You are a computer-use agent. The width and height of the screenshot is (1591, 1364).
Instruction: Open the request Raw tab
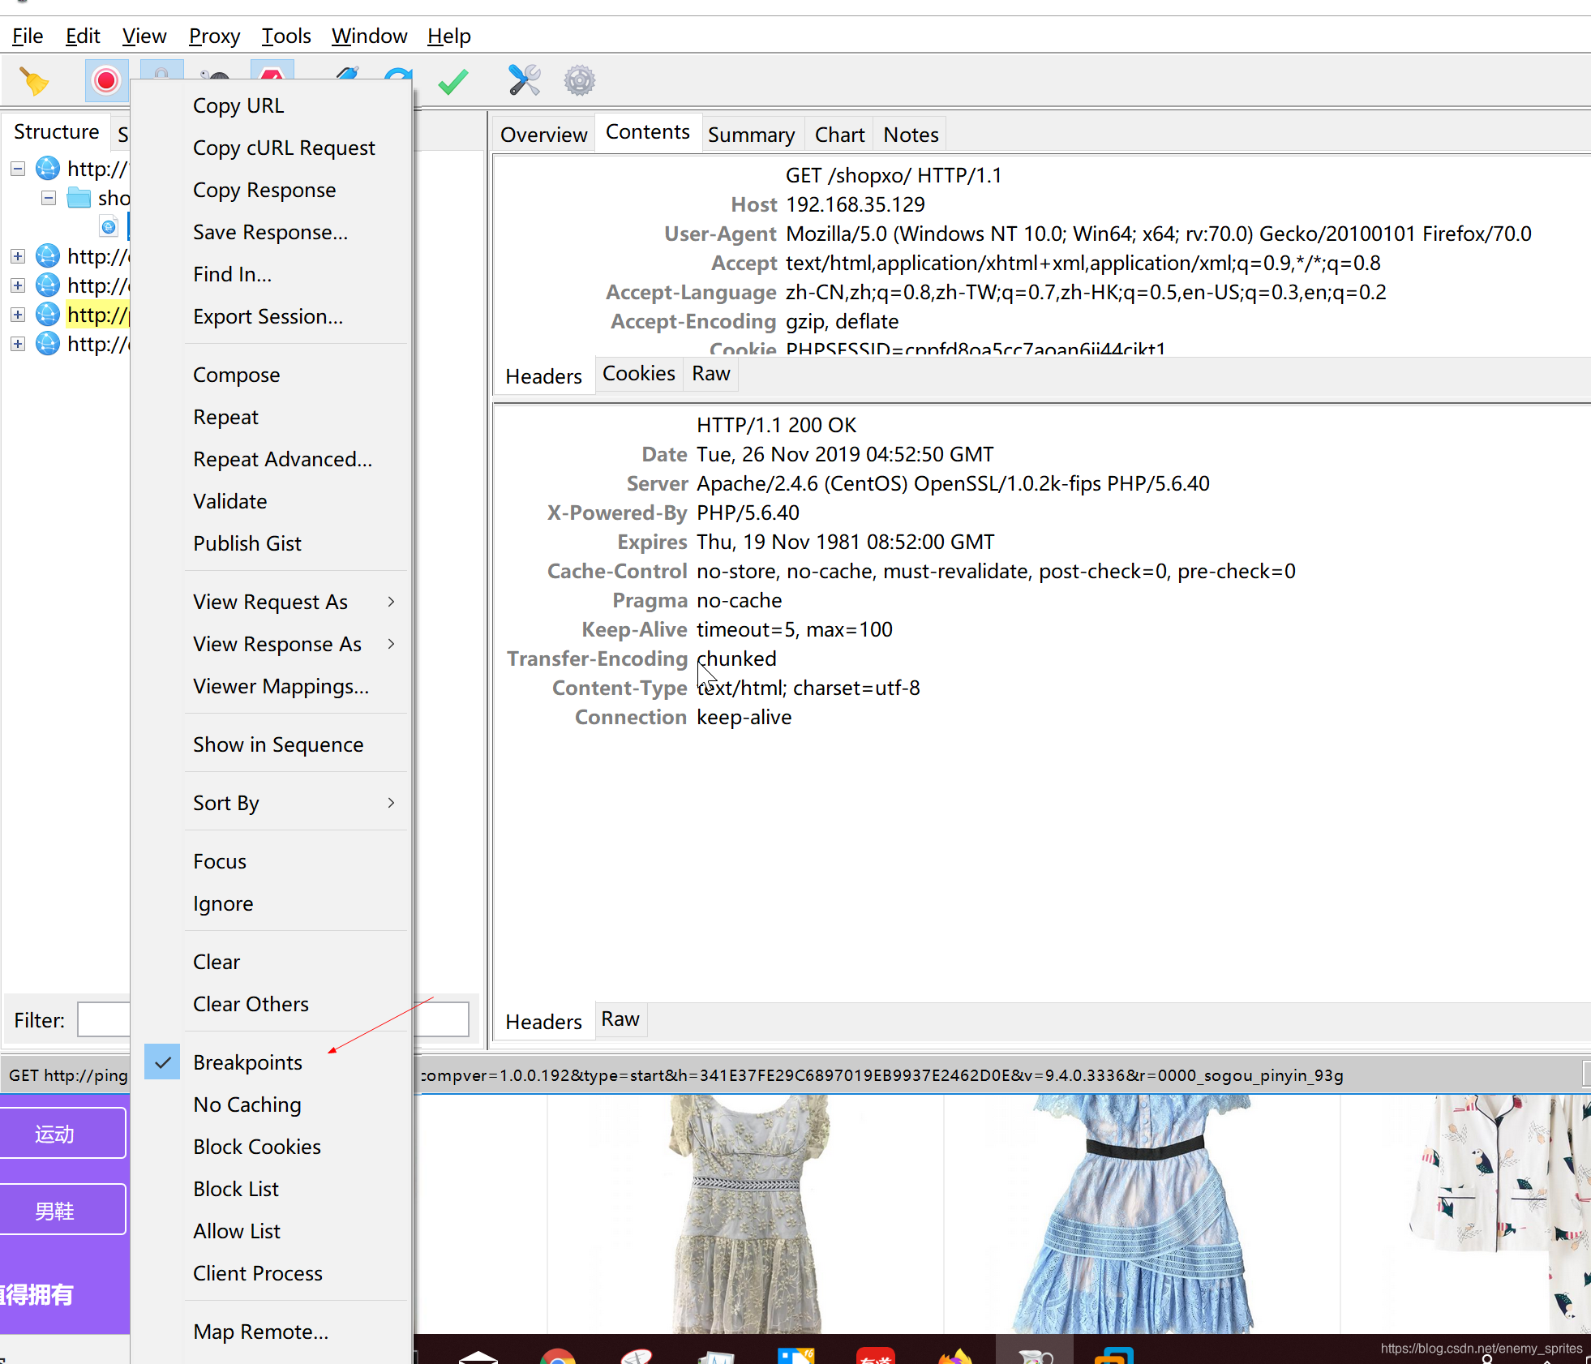point(710,374)
